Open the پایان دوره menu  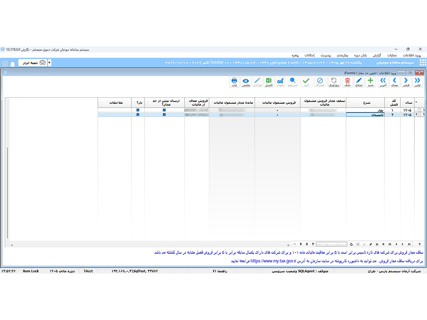(360, 55)
